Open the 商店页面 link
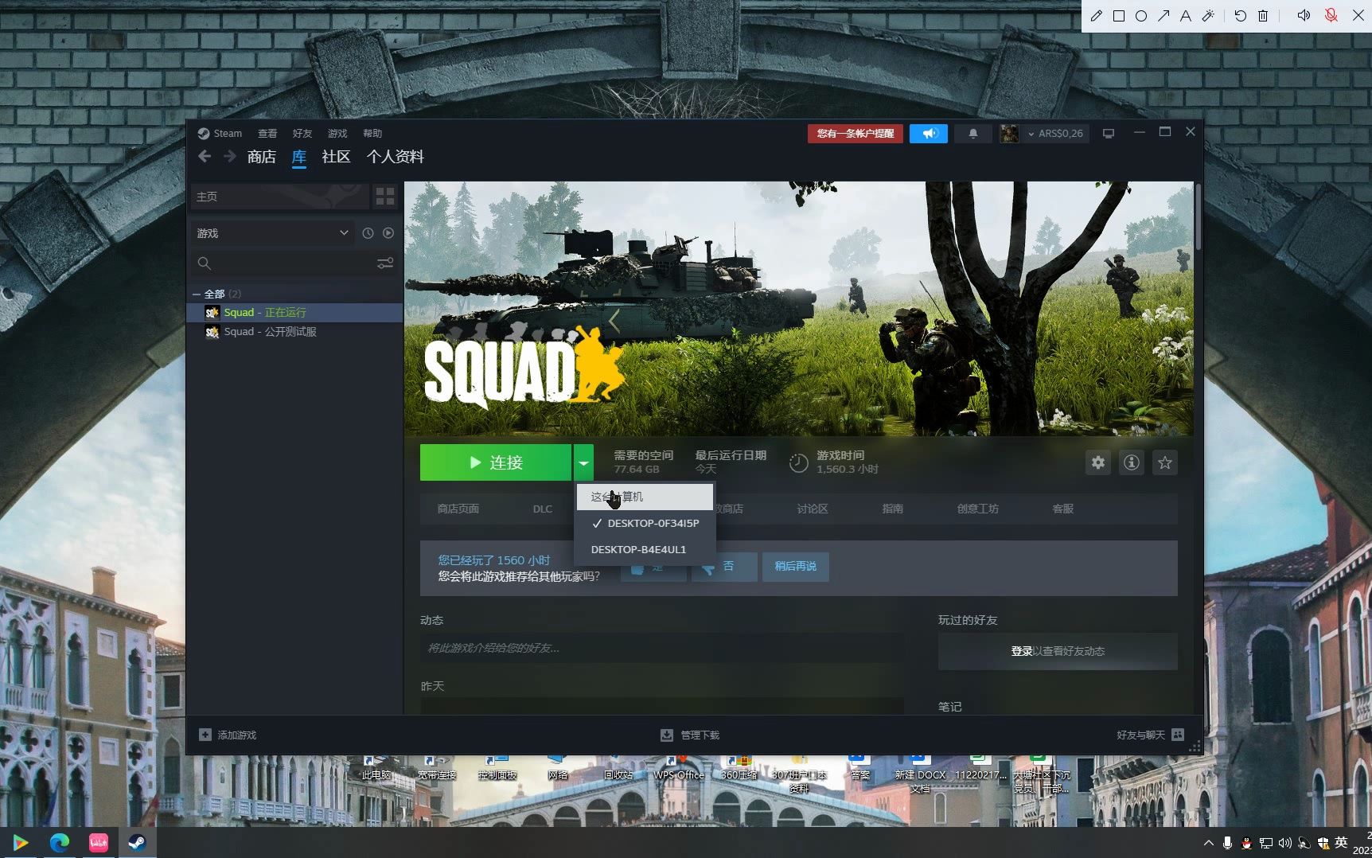Screen dimensions: 1372x858 tap(458, 509)
